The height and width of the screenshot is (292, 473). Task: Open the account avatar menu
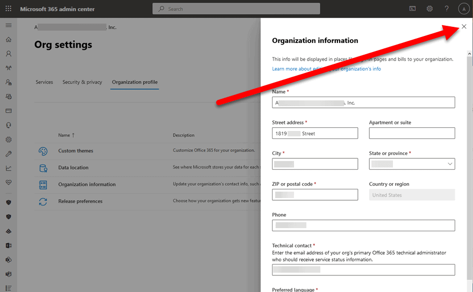click(x=464, y=9)
